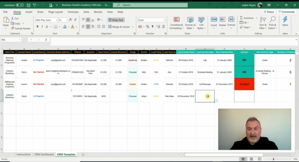The height and width of the screenshot is (162, 299).
Task: Click the Ideas lightning icon
Action: 285,20
